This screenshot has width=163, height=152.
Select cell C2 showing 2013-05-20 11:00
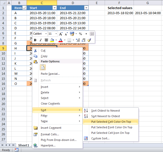42,13
